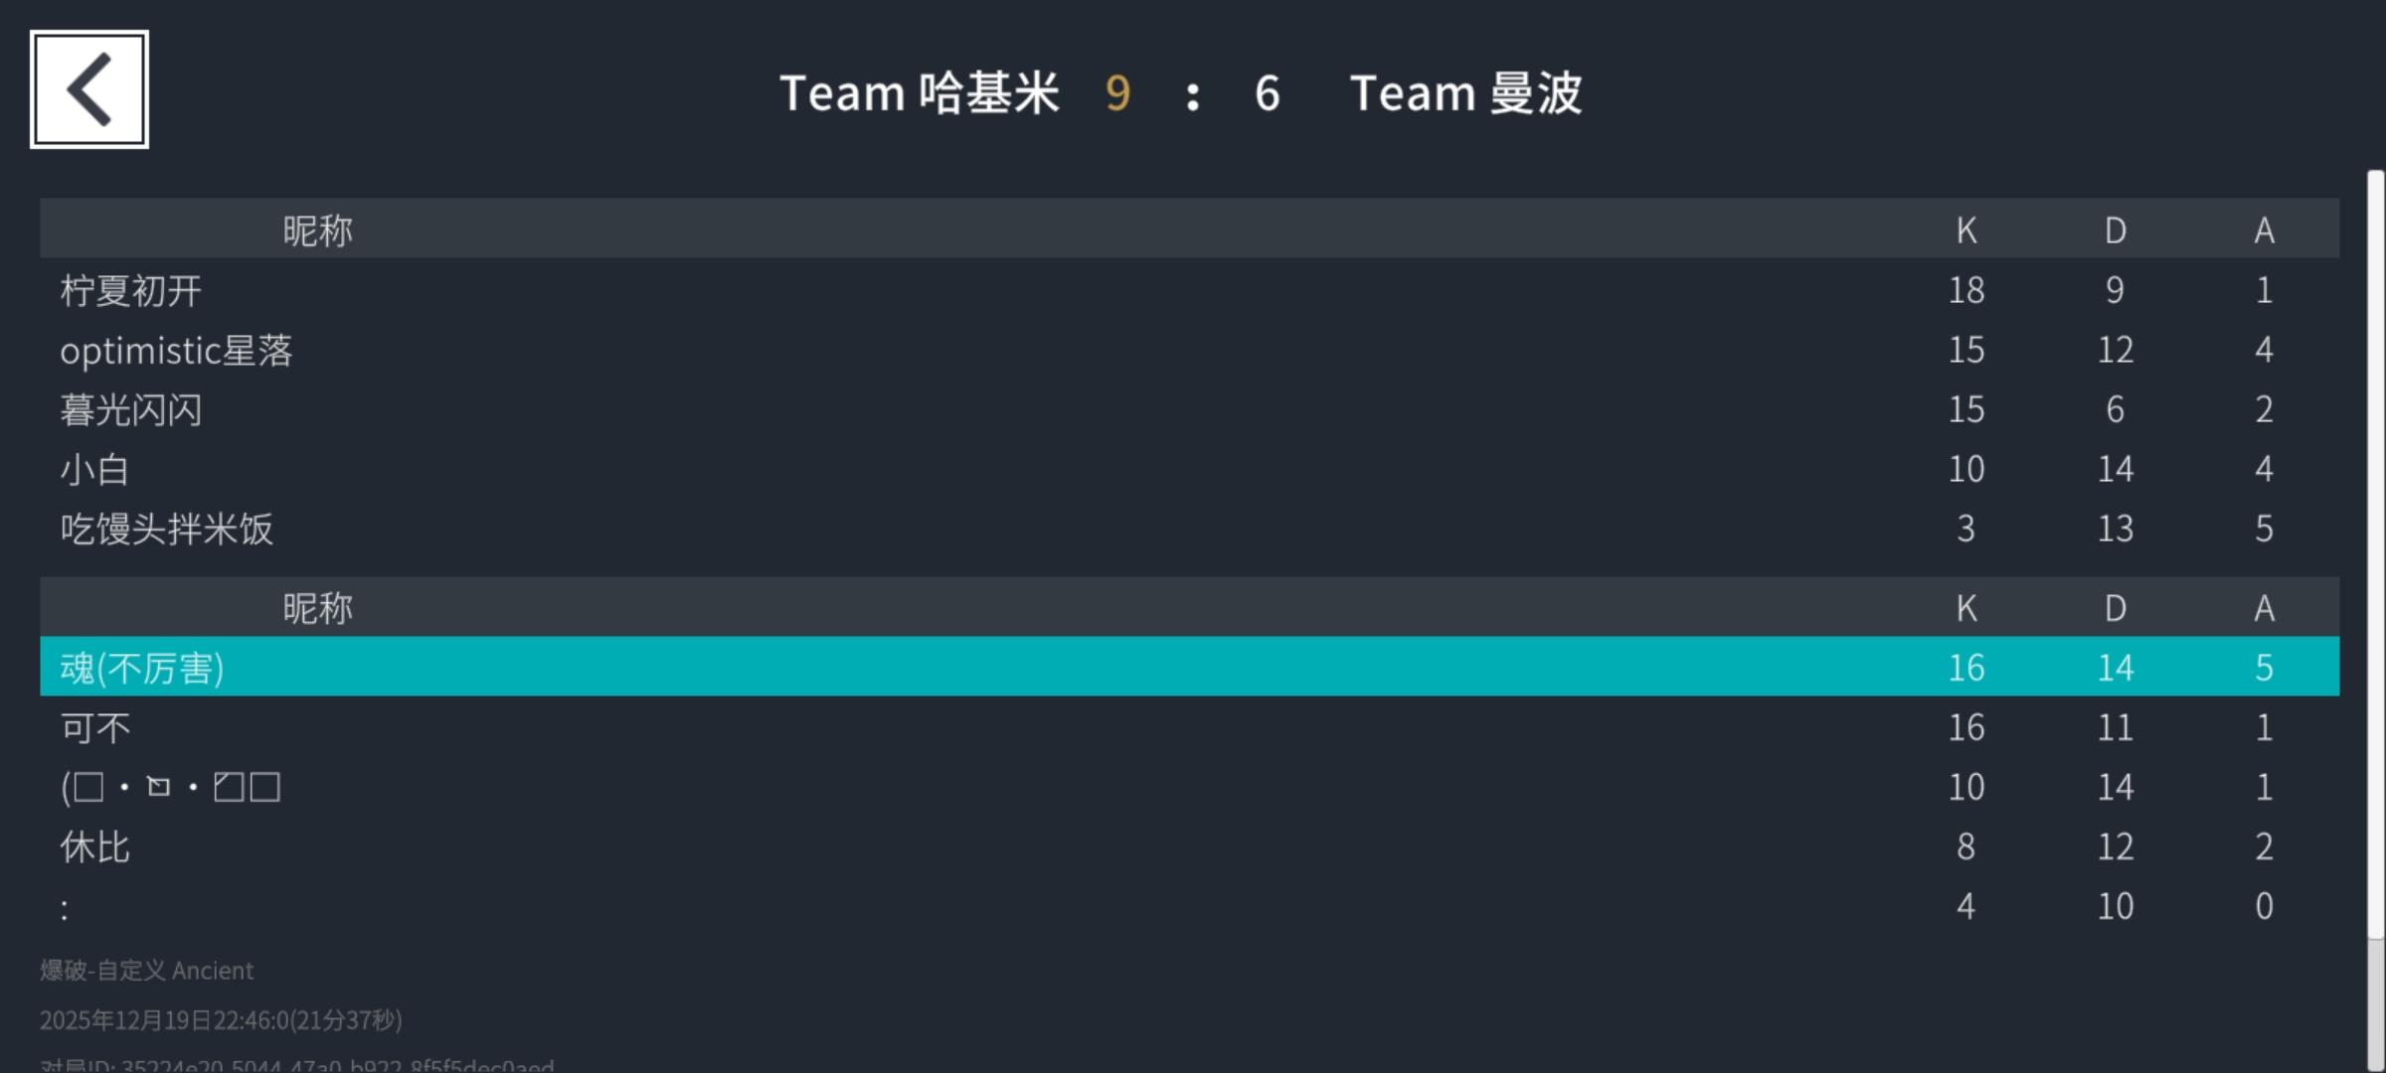Select player row 柠夏初开
The width and height of the screenshot is (2386, 1073).
coord(131,290)
